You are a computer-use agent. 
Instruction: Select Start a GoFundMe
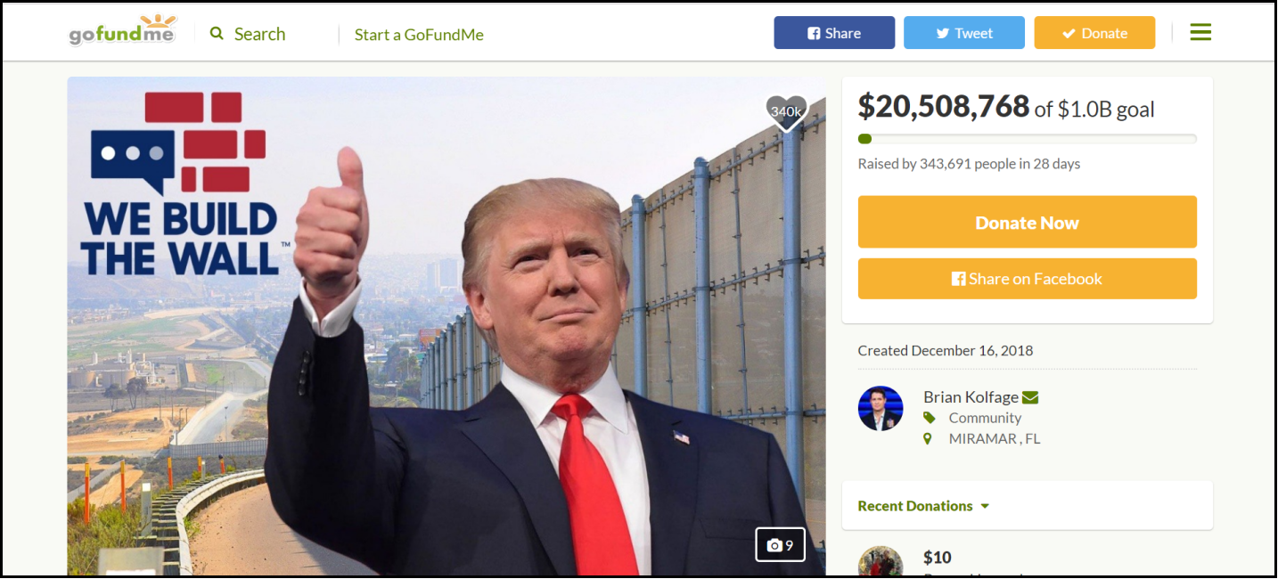point(419,35)
